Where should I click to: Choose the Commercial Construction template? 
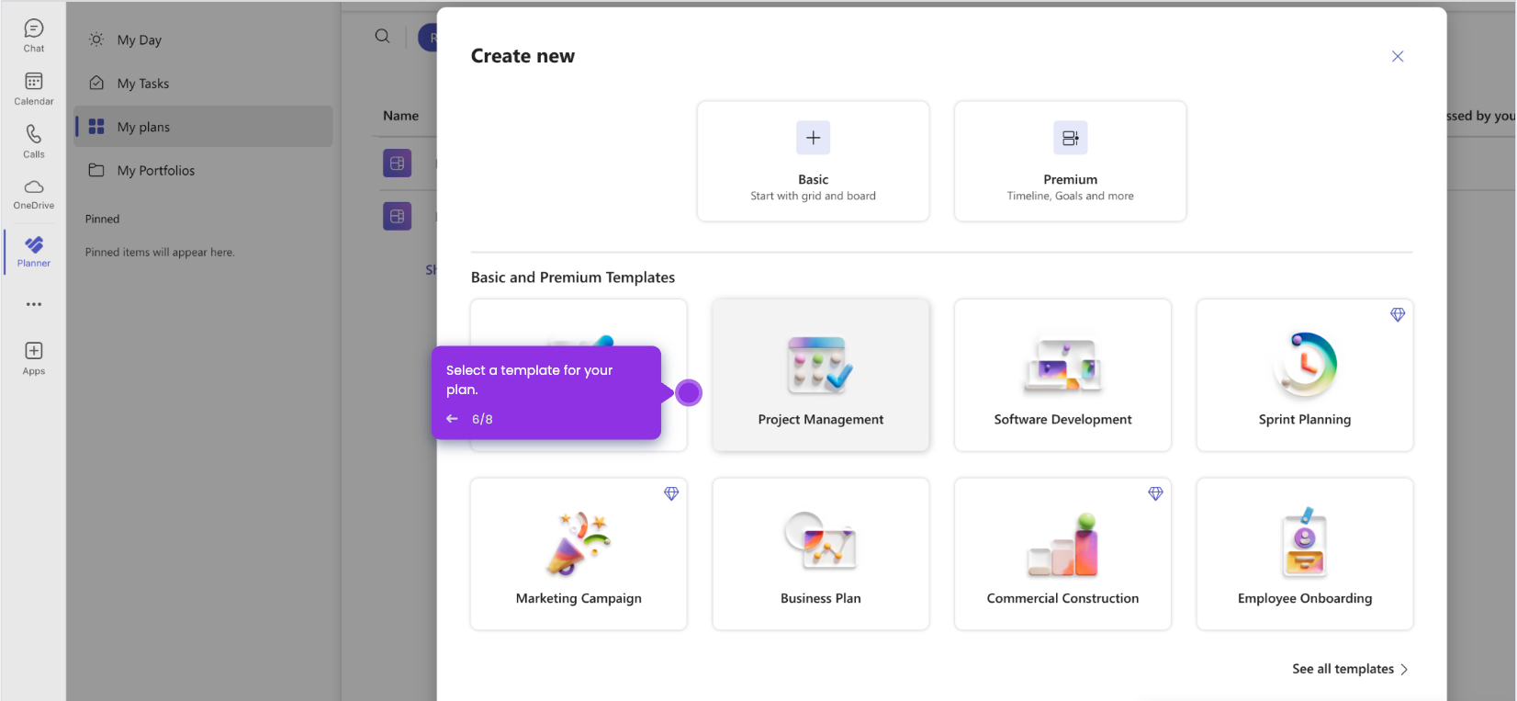1062,554
